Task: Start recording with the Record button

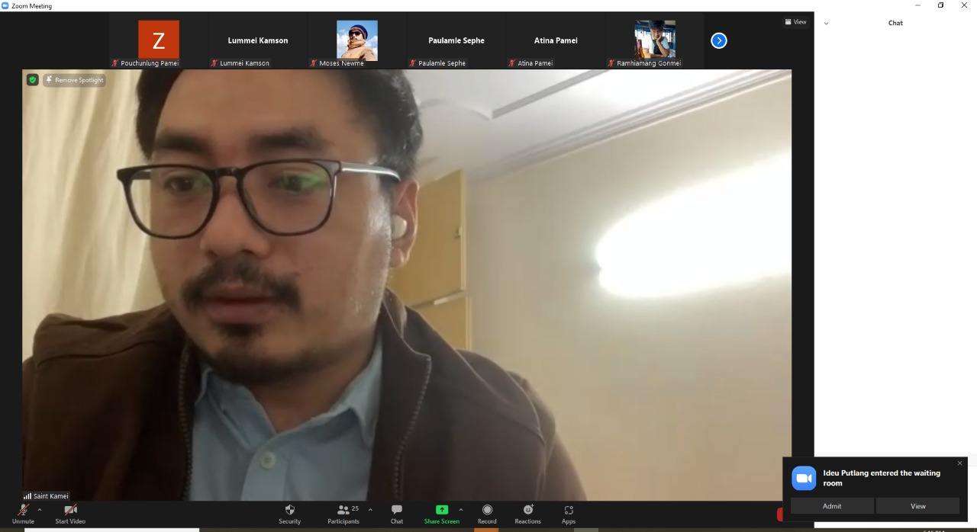Action: coord(487,514)
